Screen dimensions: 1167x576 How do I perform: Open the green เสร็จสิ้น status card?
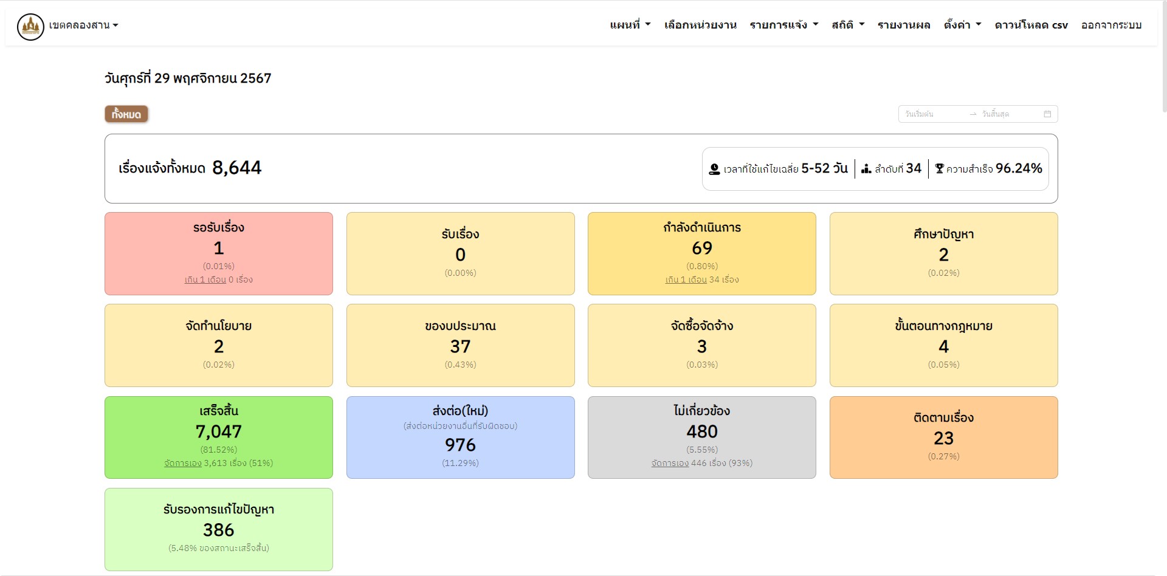coord(218,437)
